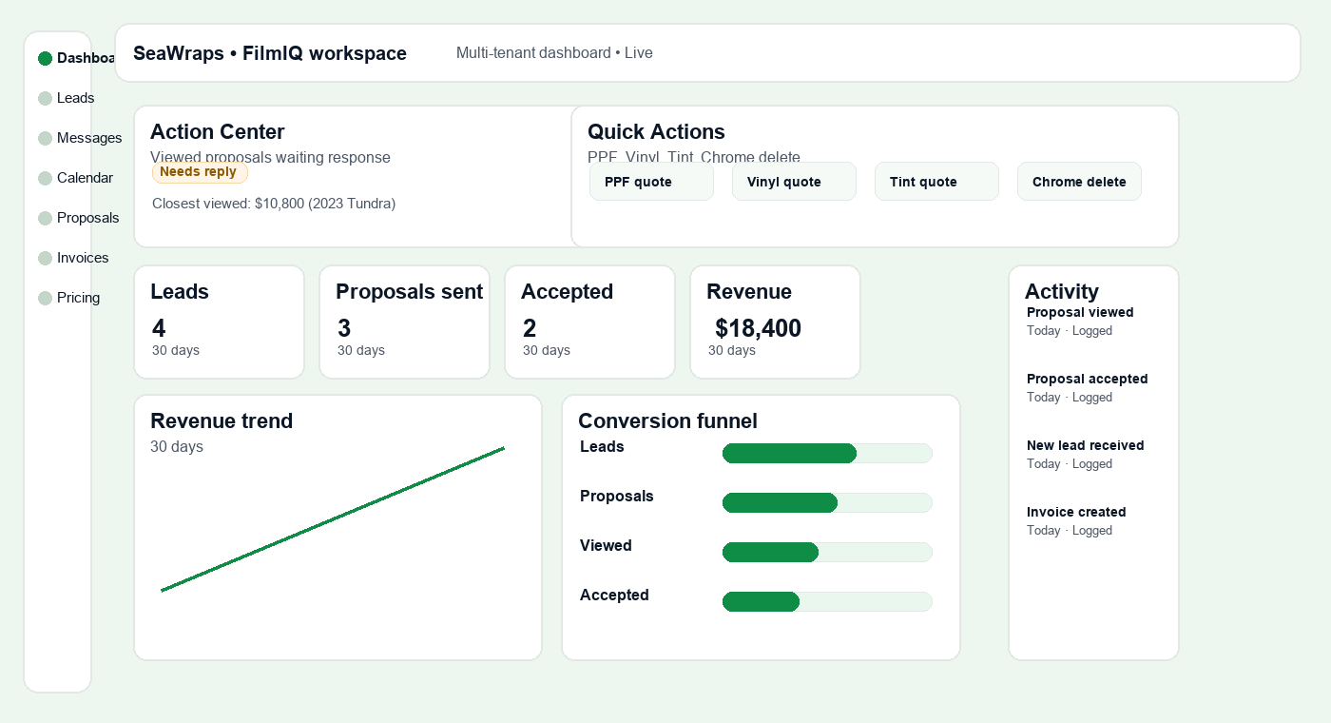Click the PPF quote button
The image size is (1331, 723).
[x=651, y=181]
